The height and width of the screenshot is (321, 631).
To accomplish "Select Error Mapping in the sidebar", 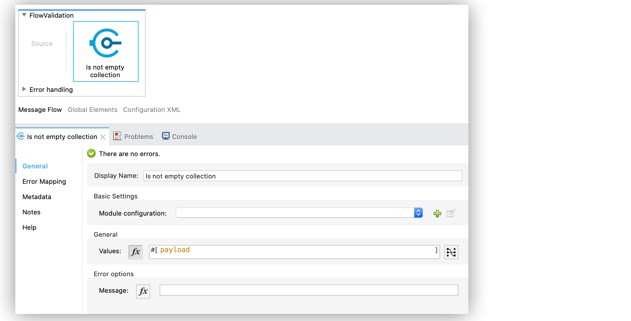I will point(44,181).
